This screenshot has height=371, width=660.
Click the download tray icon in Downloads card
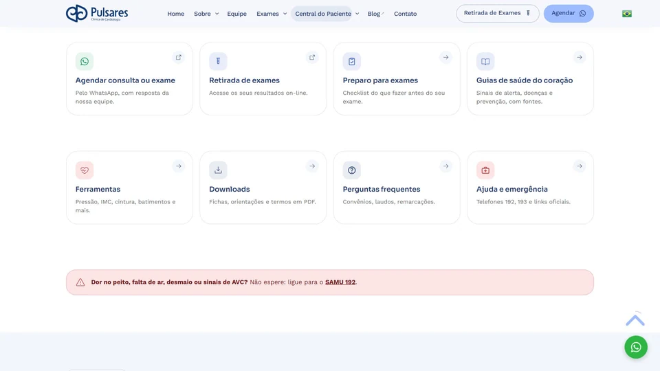coord(218,170)
